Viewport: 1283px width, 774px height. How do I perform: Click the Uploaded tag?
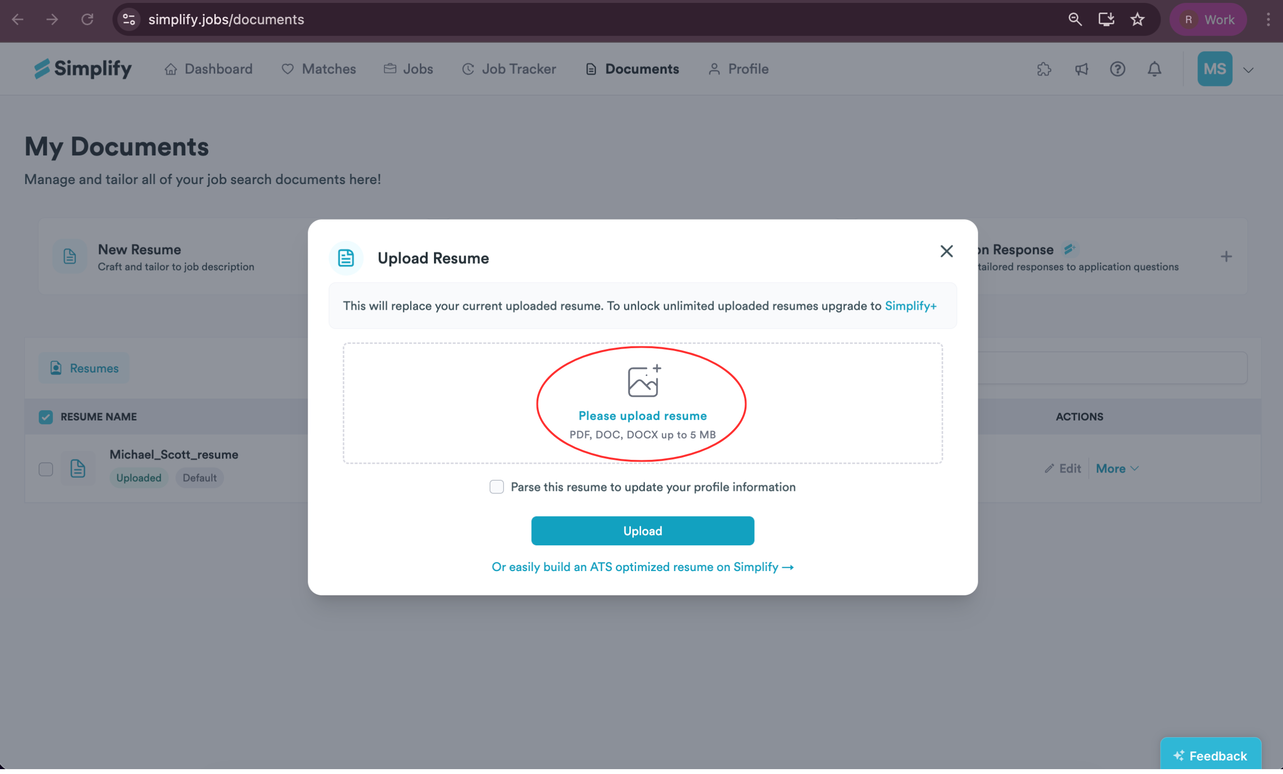139,477
